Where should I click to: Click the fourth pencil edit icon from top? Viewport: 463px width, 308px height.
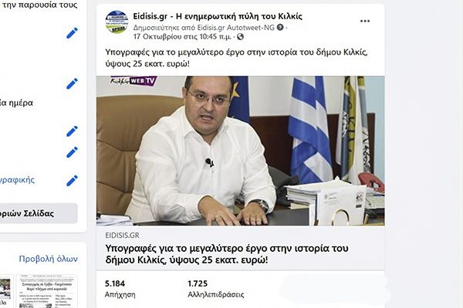point(72,152)
